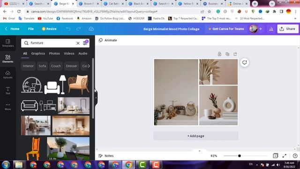Select the candle and palm leaf photo

click(218, 72)
